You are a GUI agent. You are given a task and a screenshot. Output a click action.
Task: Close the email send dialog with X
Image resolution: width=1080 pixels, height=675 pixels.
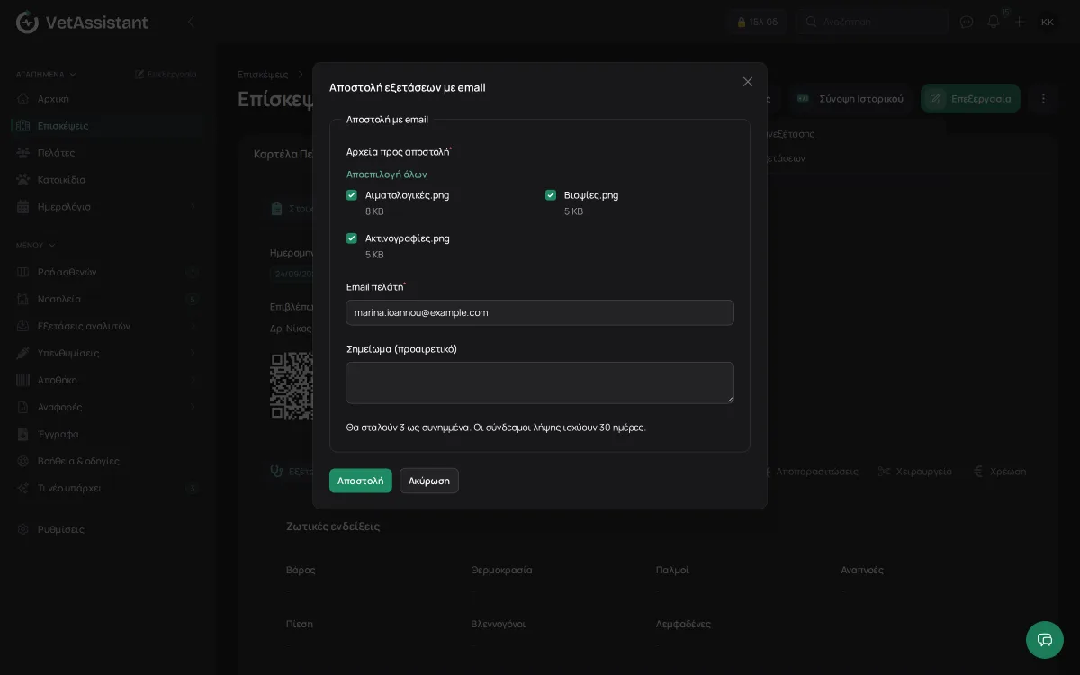(748, 82)
